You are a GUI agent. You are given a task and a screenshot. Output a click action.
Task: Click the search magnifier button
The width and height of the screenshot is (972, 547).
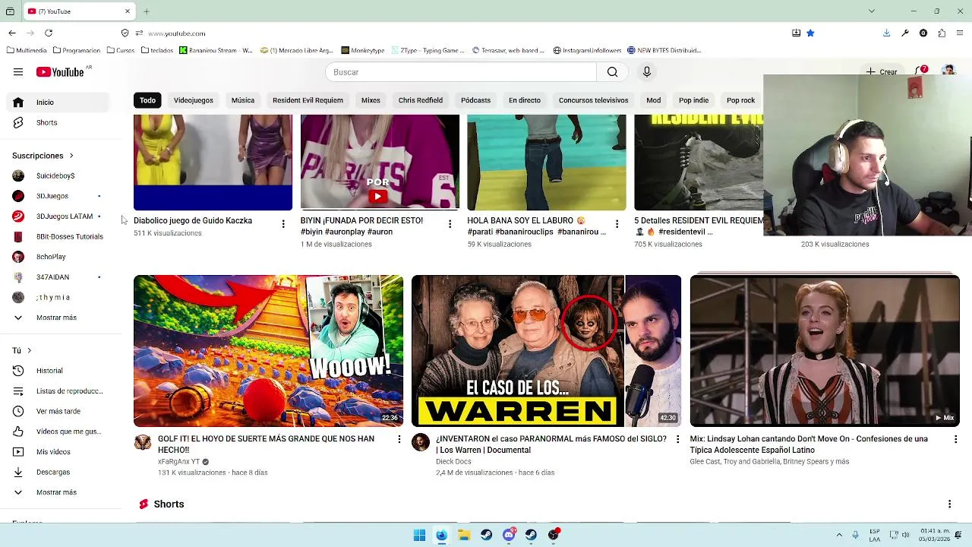coord(612,72)
